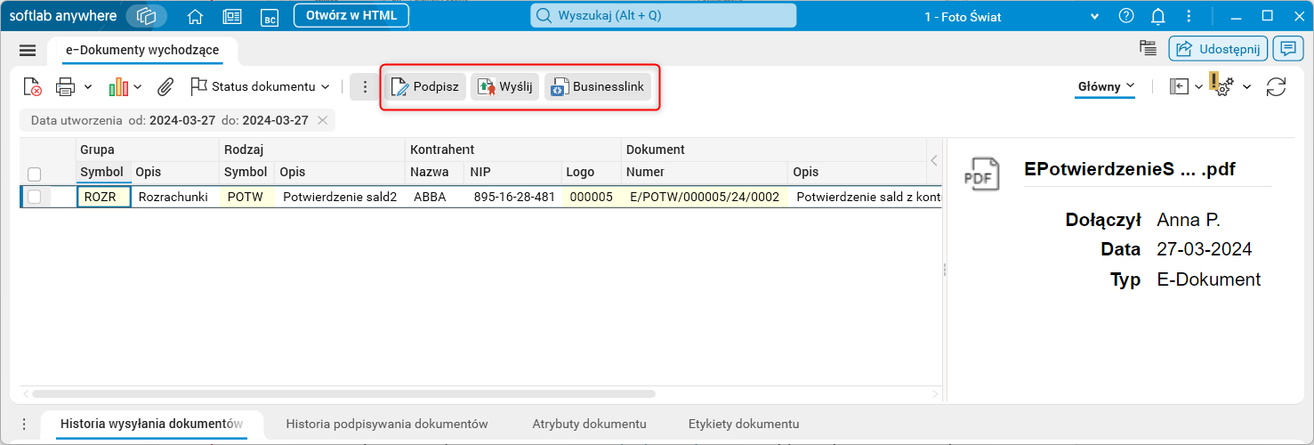
Task: Click the Otwórz w HTML button
Action: 351,16
